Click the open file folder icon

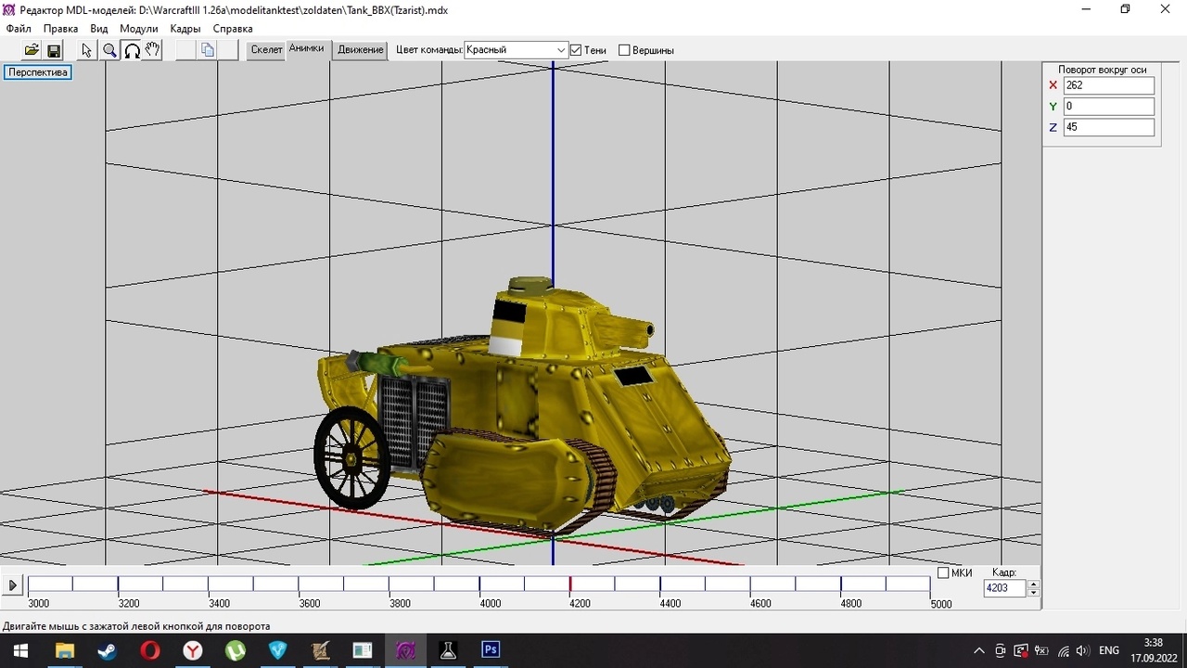click(32, 50)
